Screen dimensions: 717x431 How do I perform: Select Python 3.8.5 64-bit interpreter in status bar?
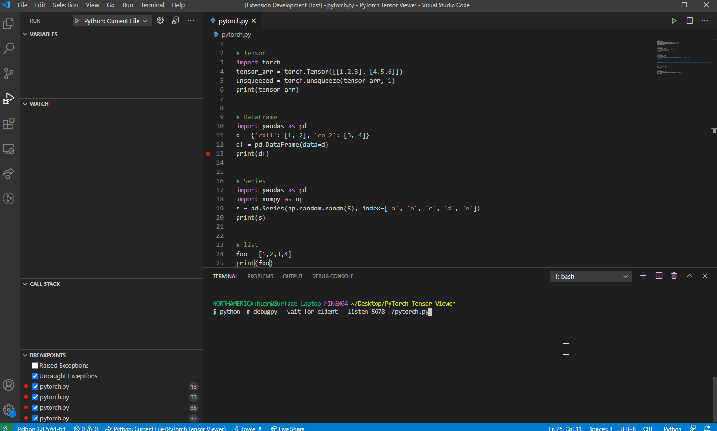(x=41, y=428)
